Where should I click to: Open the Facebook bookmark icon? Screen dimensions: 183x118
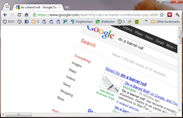pos(27,22)
